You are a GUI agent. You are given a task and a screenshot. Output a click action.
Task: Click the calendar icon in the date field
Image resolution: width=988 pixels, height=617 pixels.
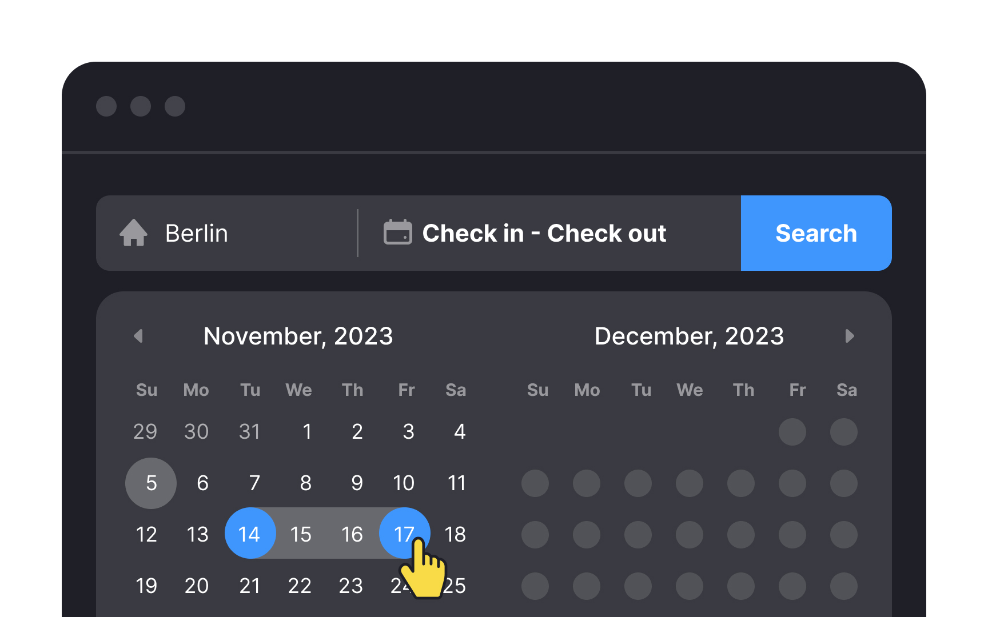pos(399,233)
